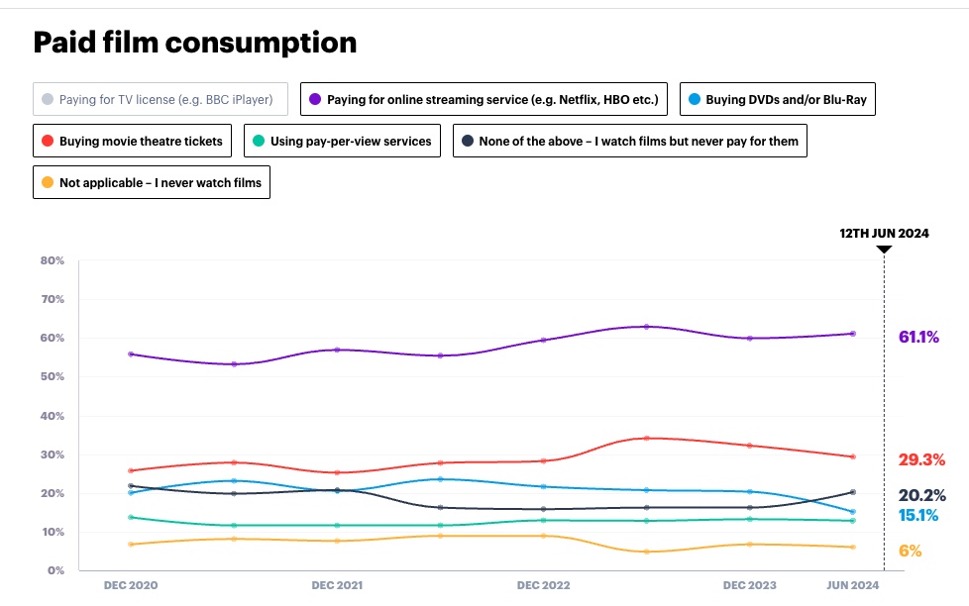
Task: Click the 20.2% never pay value label
Action: point(921,495)
